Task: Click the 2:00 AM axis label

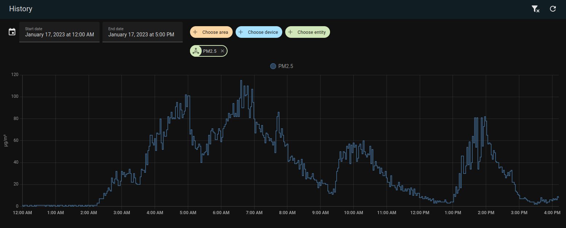Action: click(x=89, y=212)
